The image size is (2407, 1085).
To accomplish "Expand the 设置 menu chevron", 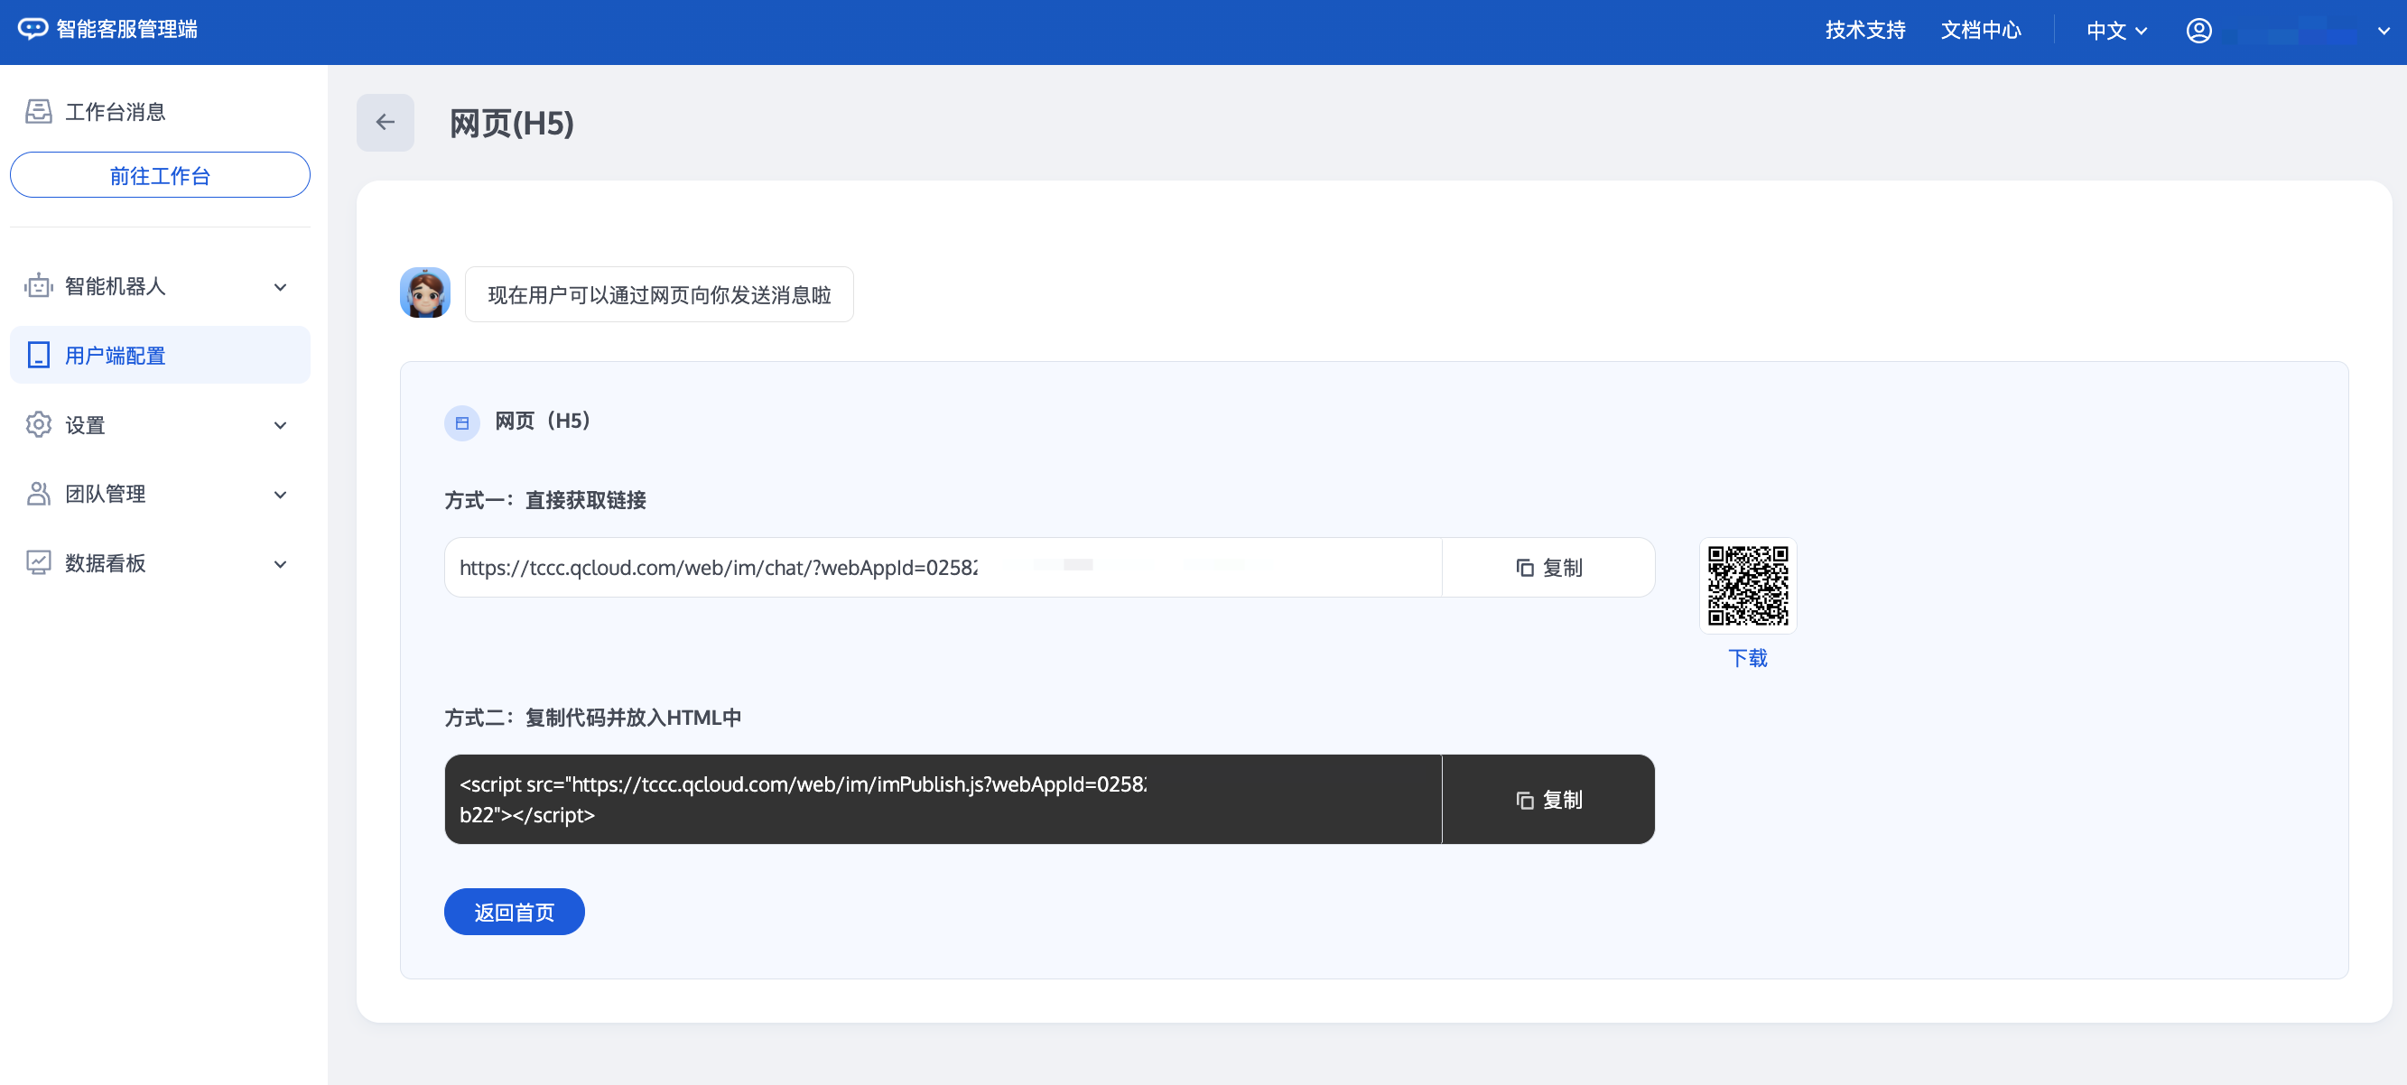I will point(280,425).
